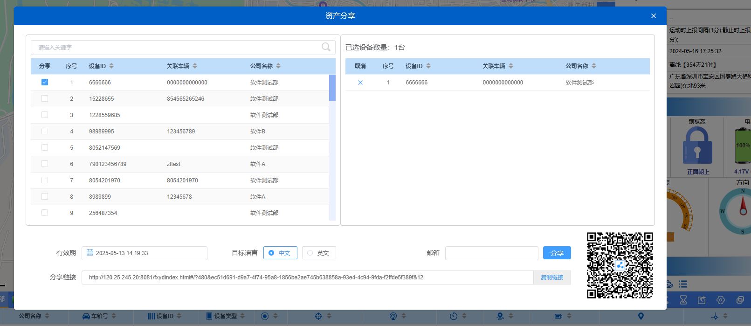Sort left table by 设备ID
This screenshot has height=326, width=751.
tap(111, 66)
